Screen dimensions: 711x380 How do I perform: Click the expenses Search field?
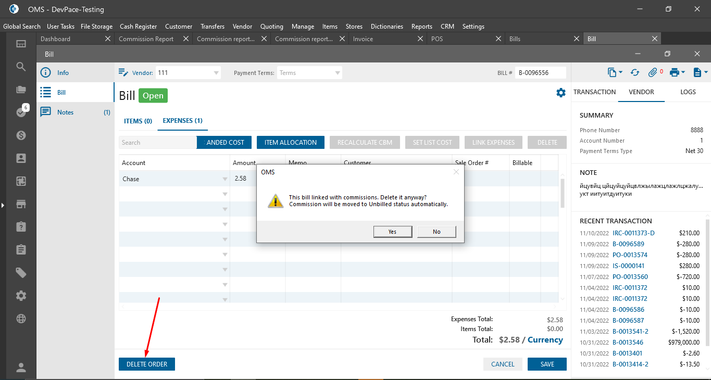click(x=158, y=143)
